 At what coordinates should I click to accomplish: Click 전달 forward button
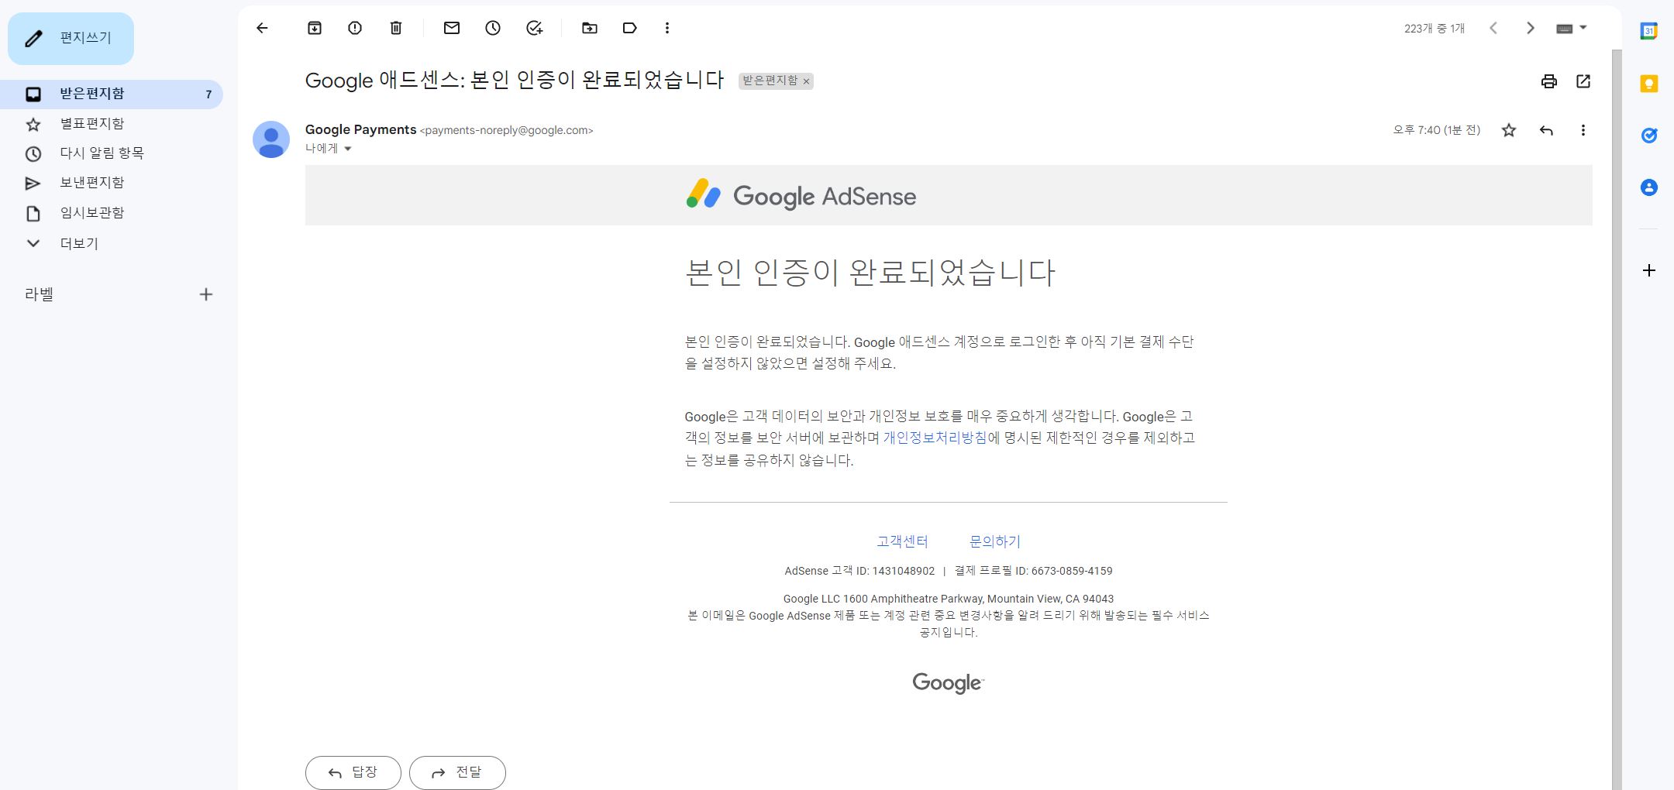click(457, 772)
